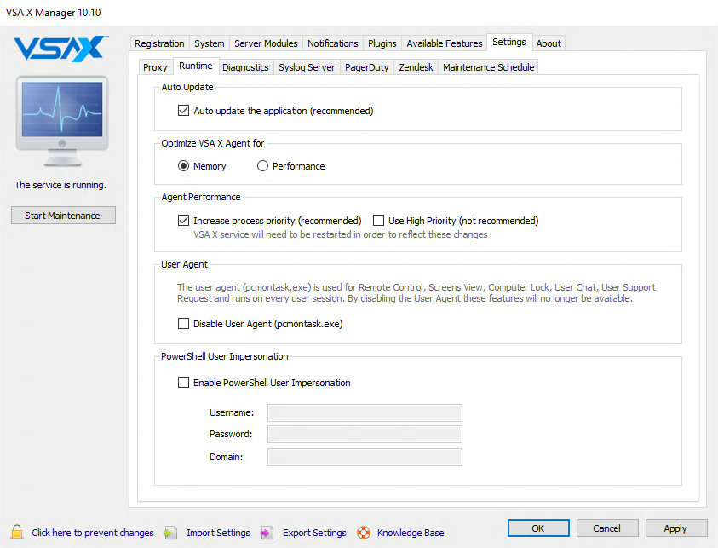The width and height of the screenshot is (718, 548).
Task: Click the heartbeat monitor image
Action: [62, 120]
